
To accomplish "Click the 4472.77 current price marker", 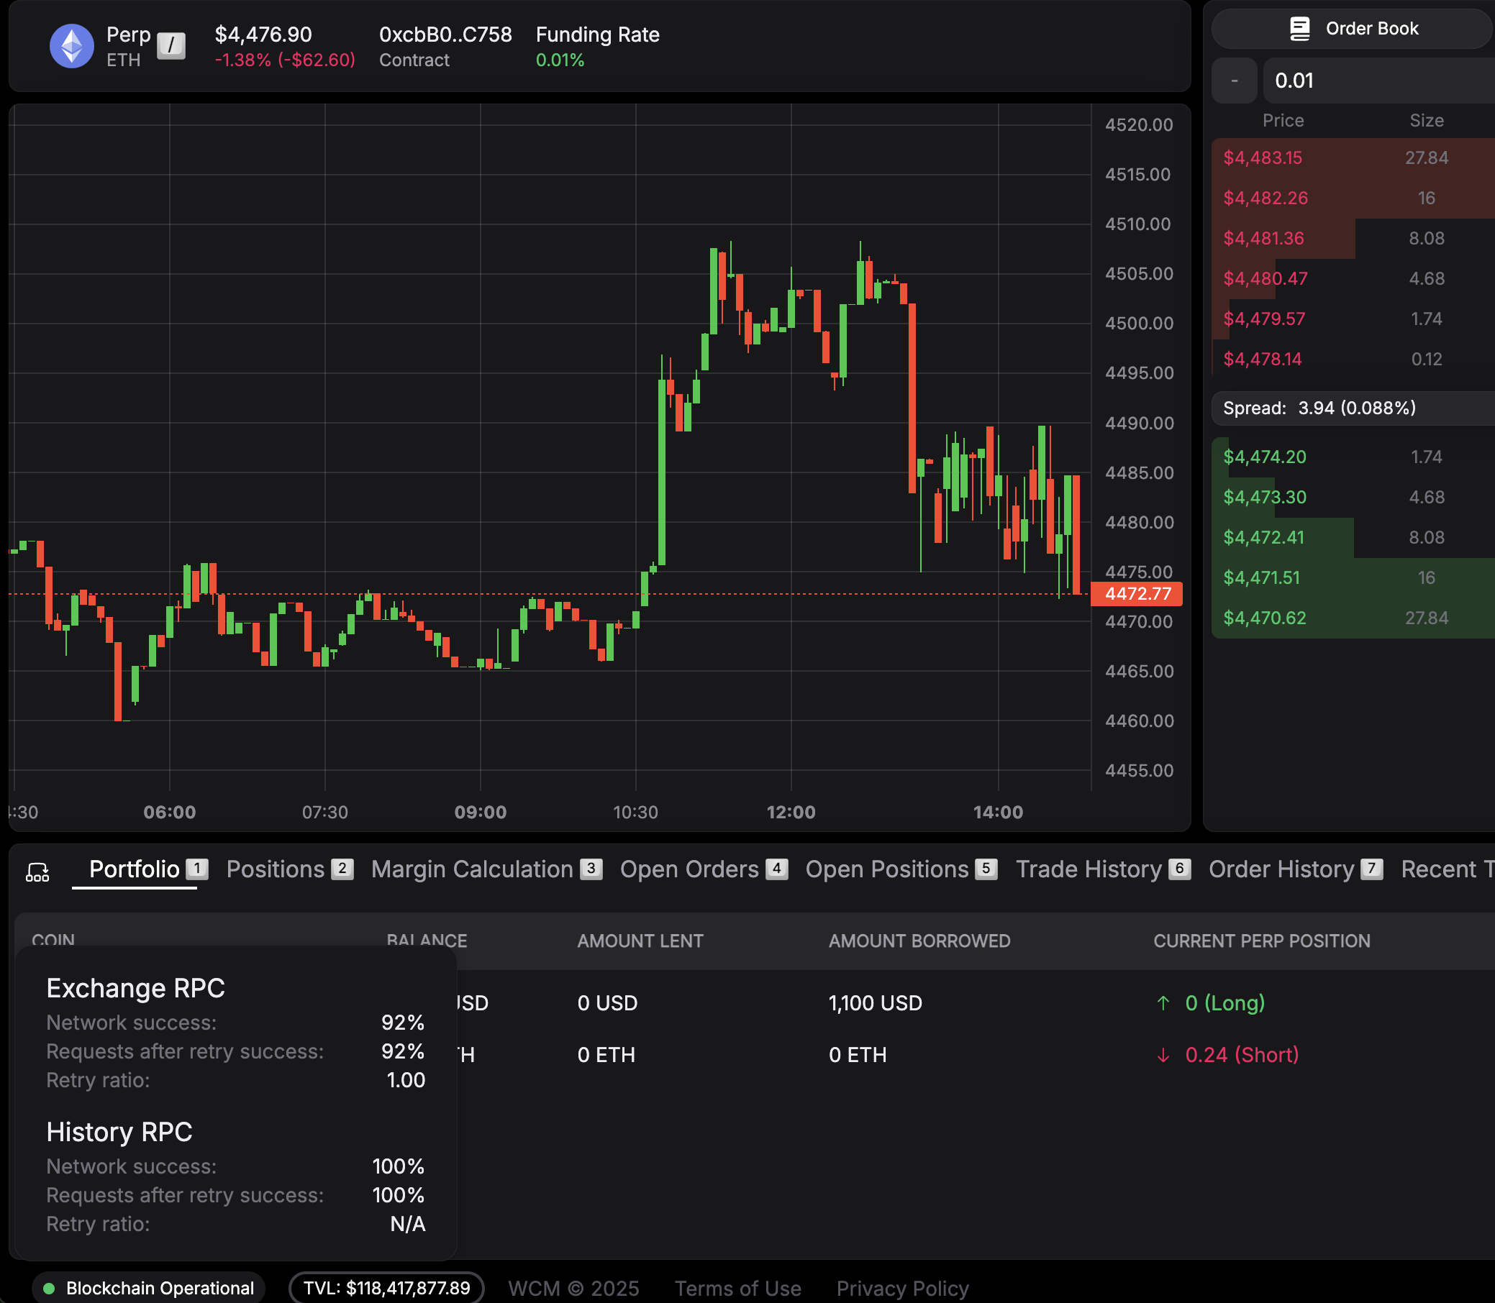I will [1137, 594].
